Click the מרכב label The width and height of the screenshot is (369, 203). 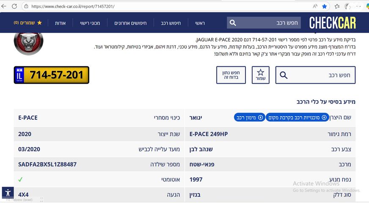(345, 164)
